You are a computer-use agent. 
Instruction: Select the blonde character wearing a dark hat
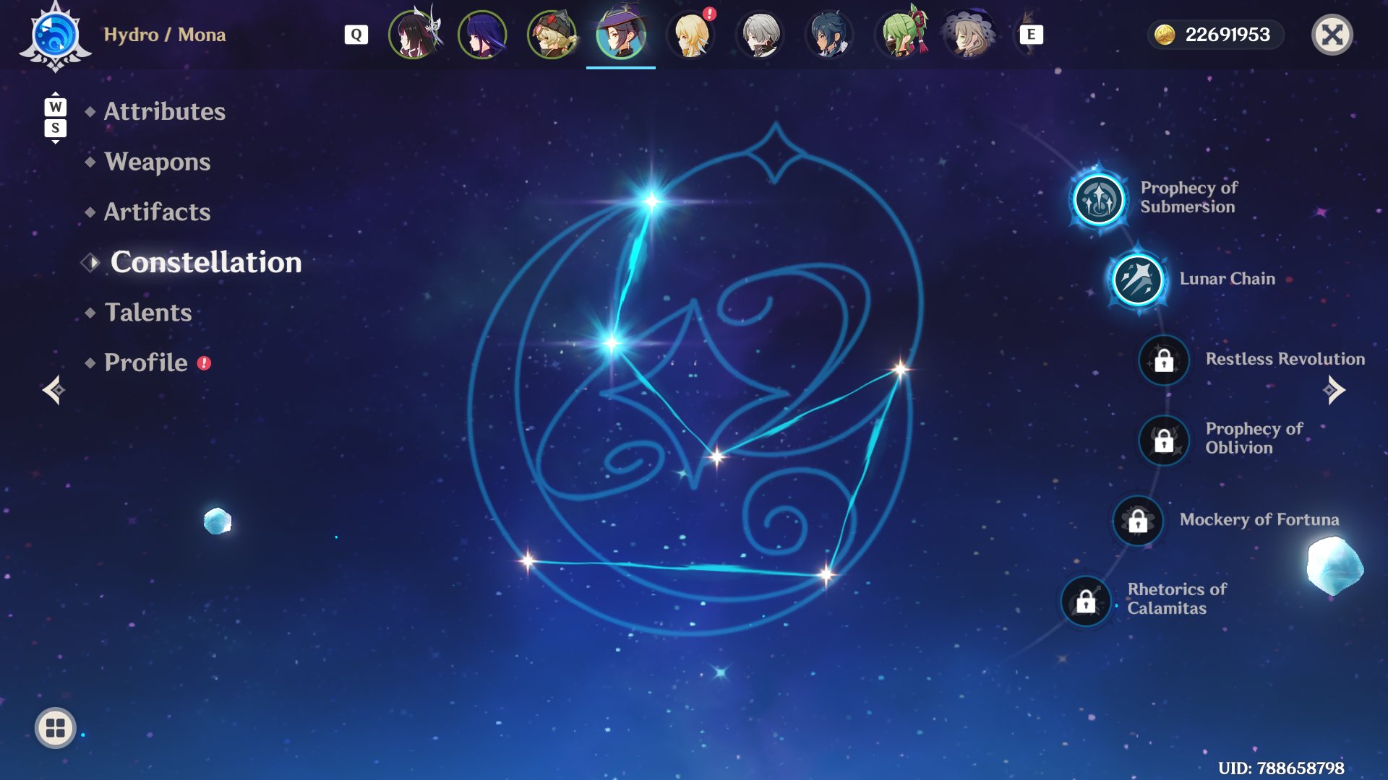pyautogui.click(x=552, y=34)
